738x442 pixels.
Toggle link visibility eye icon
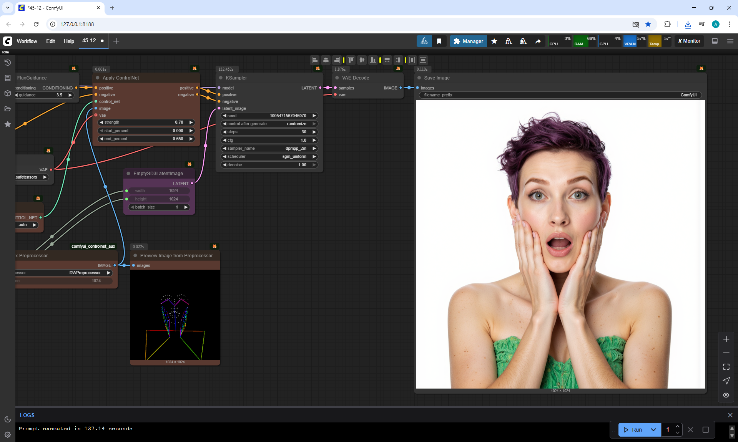pyautogui.click(x=726, y=395)
